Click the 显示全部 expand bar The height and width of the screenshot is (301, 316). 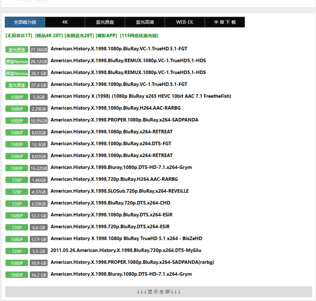point(159,292)
